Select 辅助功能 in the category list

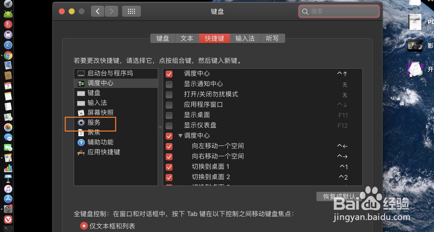coord(116,142)
